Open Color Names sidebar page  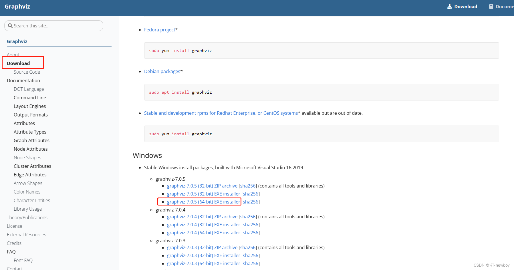click(x=27, y=192)
